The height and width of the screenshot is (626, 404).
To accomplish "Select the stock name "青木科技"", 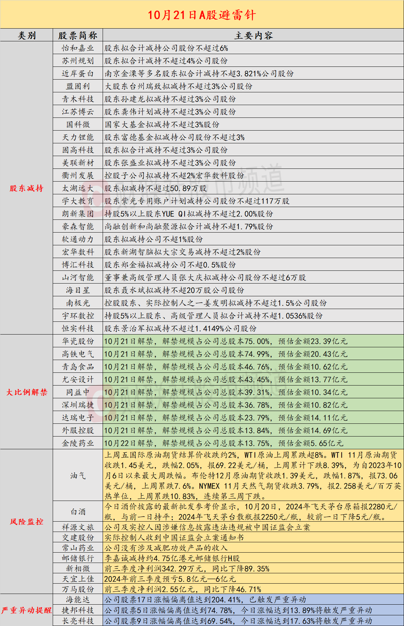I will (x=78, y=99).
